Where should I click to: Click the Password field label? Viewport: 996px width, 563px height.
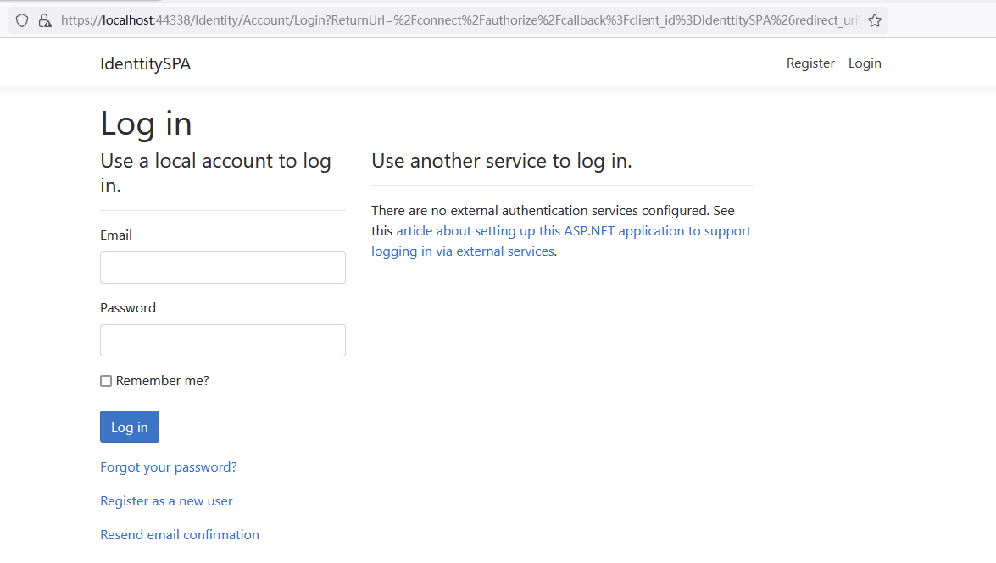pyautogui.click(x=128, y=308)
